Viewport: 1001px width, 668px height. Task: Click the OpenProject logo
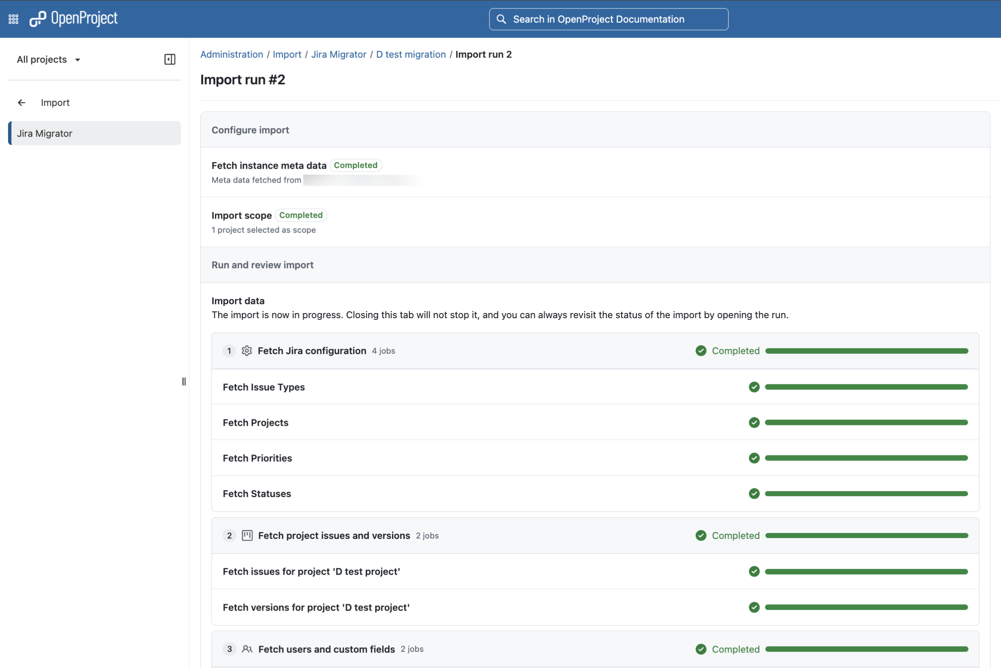point(73,18)
